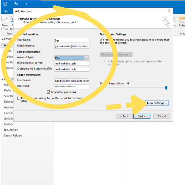Click the User Name input field
Viewport: 185px width, 185px height.
pos(71,81)
